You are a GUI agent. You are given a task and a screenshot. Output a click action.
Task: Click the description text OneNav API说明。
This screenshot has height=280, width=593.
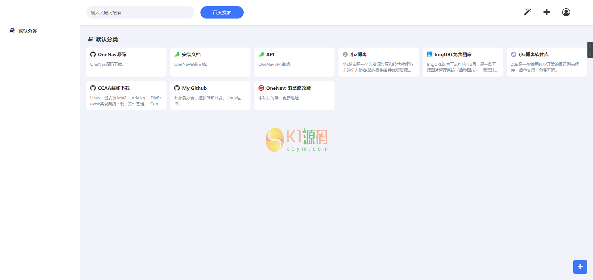pos(275,64)
